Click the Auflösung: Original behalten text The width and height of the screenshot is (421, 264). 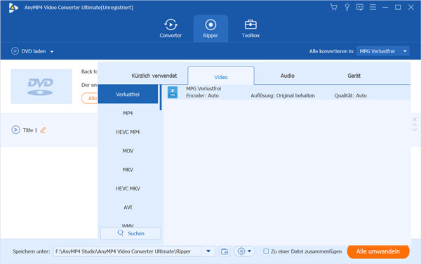pyautogui.click(x=283, y=95)
